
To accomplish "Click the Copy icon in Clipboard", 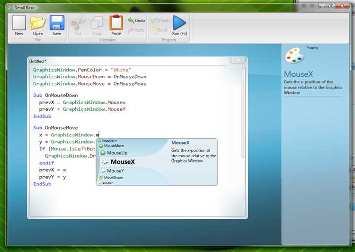I will [97, 23].
